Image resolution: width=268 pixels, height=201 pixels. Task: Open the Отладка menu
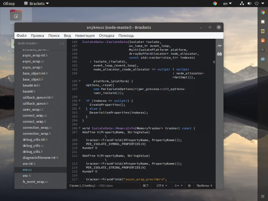click(x=106, y=36)
